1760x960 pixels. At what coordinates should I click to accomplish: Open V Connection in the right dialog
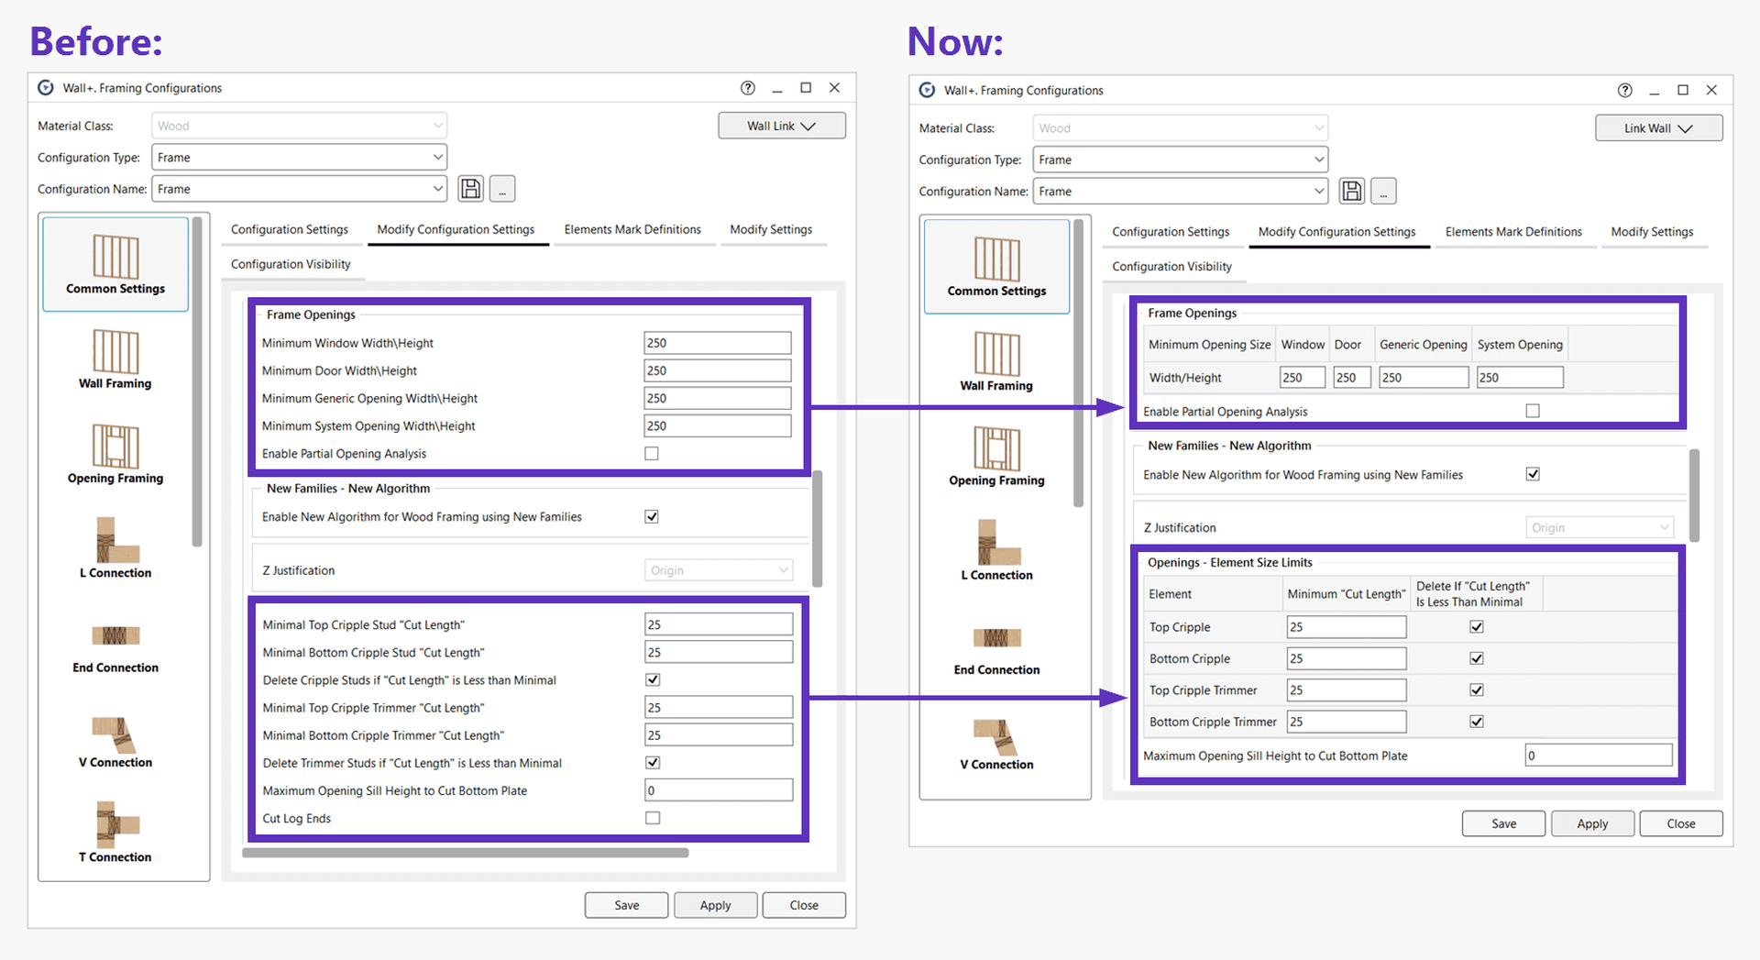(996, 745)
